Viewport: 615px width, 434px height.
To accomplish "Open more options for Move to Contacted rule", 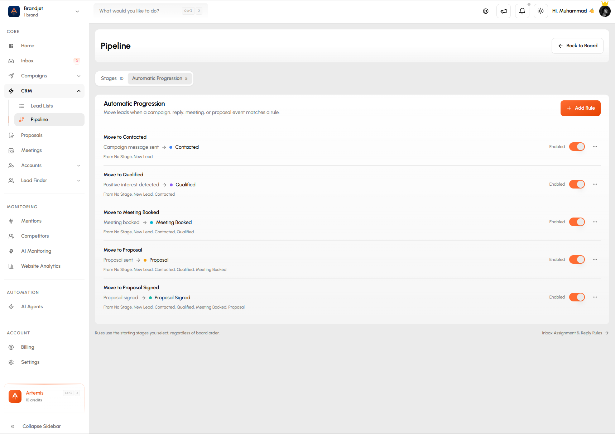I will 595,147.
